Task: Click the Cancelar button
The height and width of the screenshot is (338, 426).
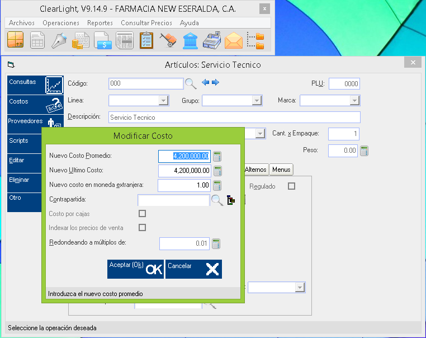Action: pos(193,269)
